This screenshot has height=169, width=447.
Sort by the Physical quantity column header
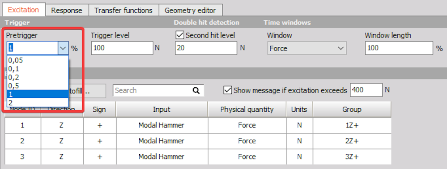point(247,110)
